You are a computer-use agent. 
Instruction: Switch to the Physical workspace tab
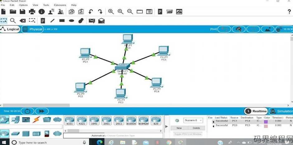coord(32,29)
